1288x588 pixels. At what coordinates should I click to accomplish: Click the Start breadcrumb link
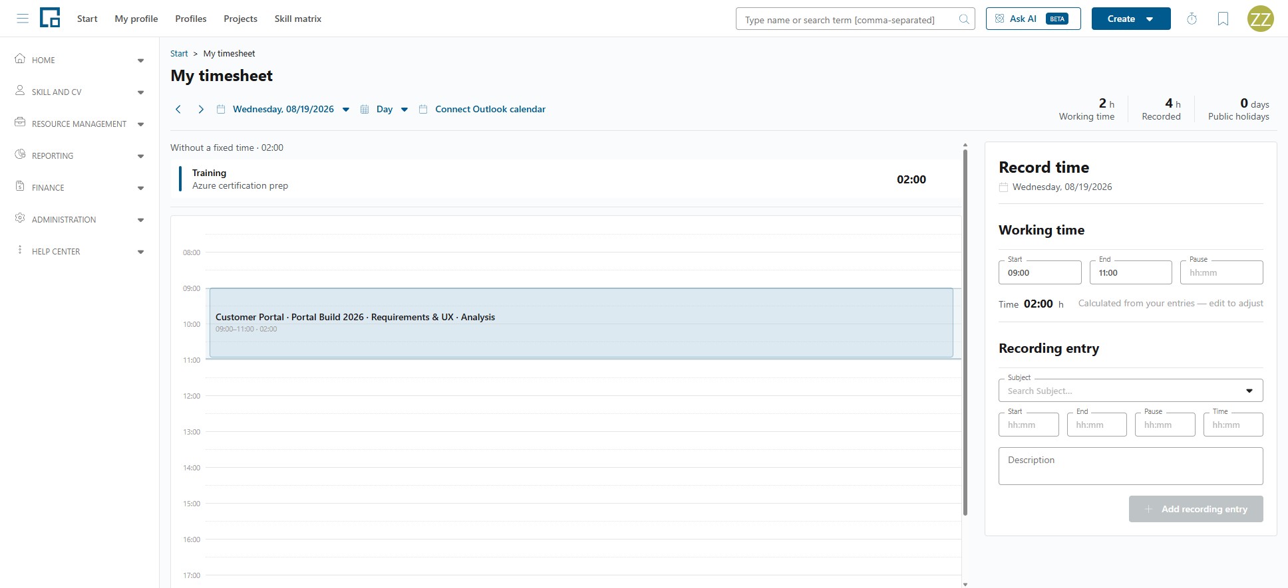pyautogui.click(x=179, y=53)
